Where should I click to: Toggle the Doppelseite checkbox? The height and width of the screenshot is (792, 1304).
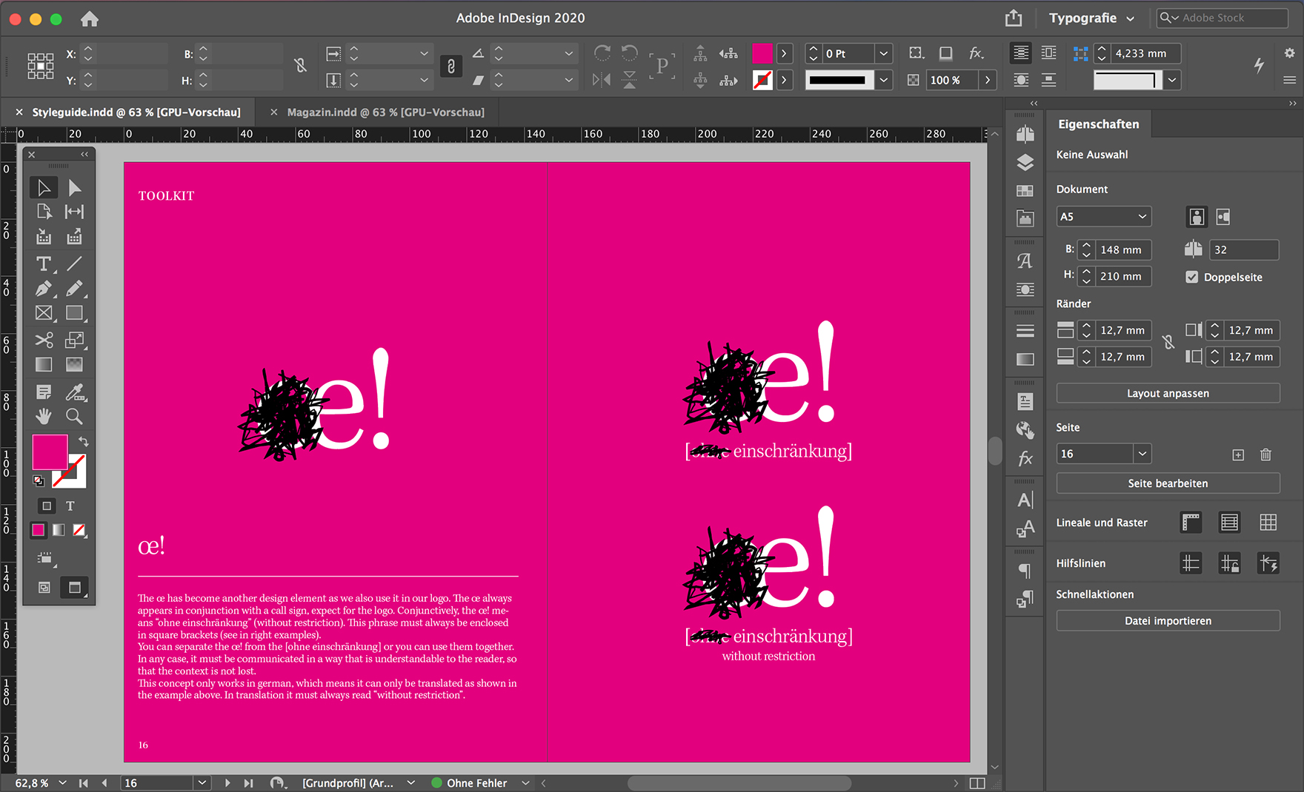pos(1191,277)
